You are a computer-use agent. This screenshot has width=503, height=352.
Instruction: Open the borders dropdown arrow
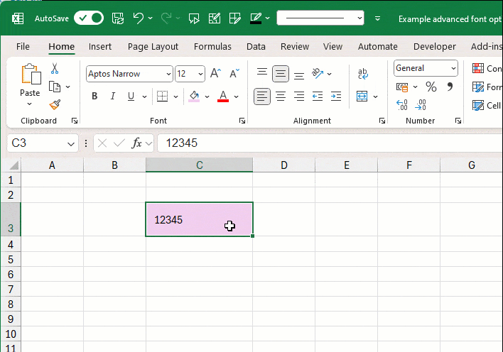point(175,97)
